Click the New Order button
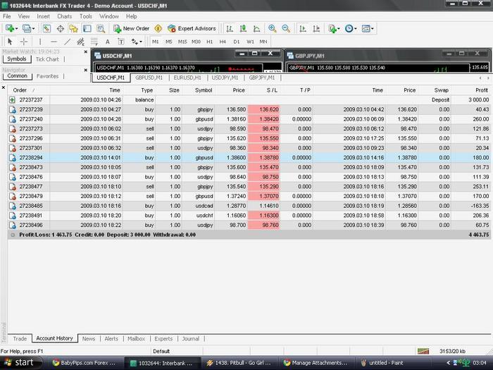This screenshot has width=493, height=370. point(132,29)
